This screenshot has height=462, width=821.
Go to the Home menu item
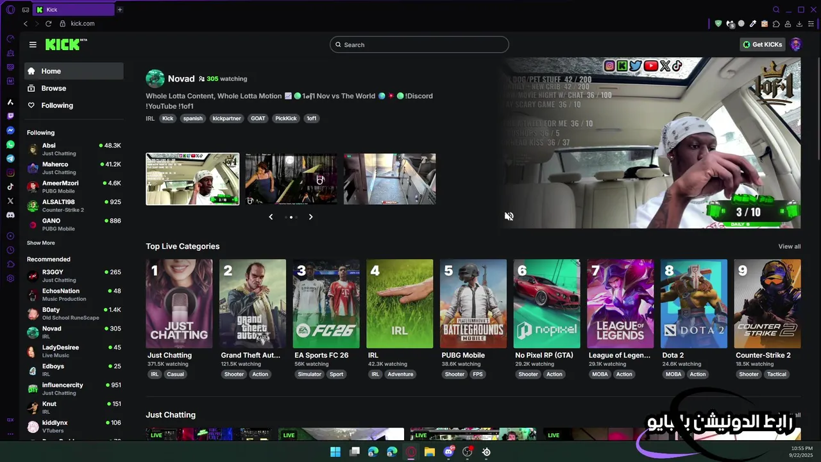(x=74, y=71)
